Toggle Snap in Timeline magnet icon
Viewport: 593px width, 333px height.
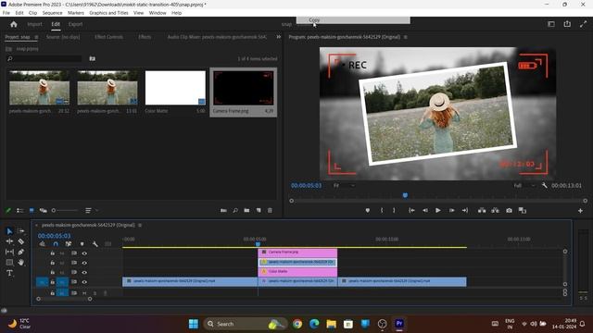(56, 244)
